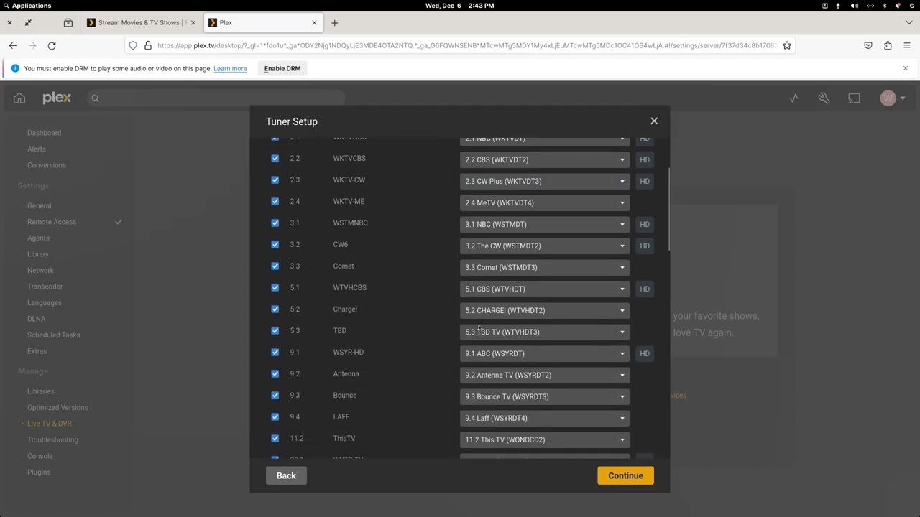The height and width of the screenshot is (517, 920).
Task: Open the 2.3 CW Plus dropdown
Action: pyautogui.click(x=545, y=181)
